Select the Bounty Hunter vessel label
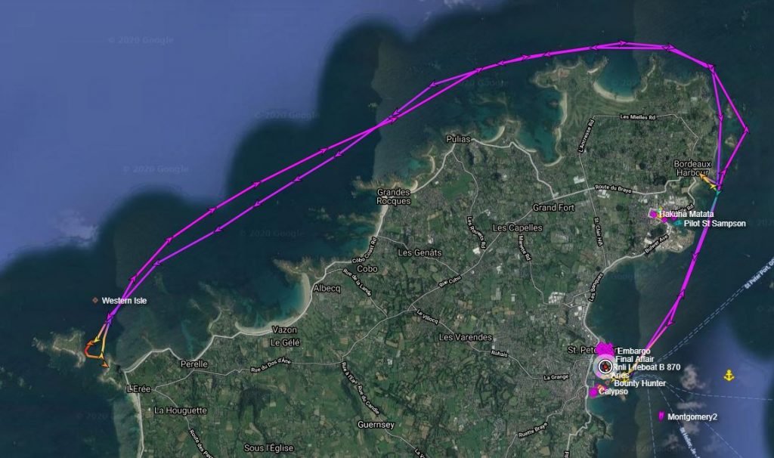This screenshot has height=458, width=774. click(639, 383)
